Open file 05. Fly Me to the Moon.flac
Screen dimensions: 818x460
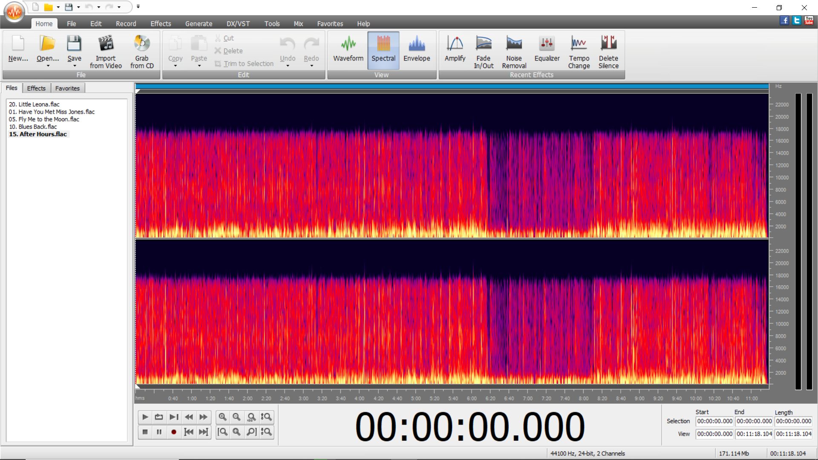44,119
